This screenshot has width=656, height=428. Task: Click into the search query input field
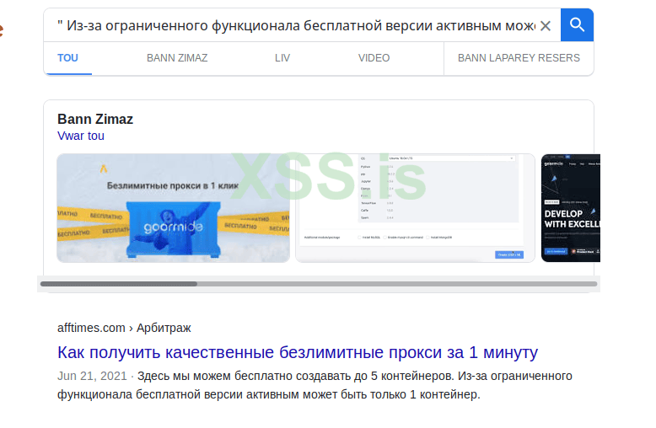(x=296, y=26)
